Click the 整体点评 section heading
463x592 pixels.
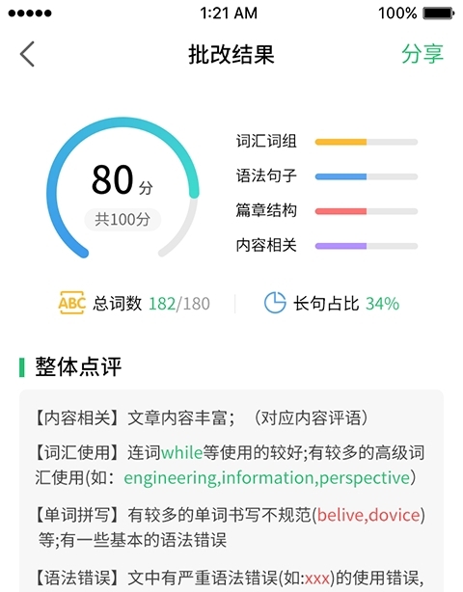click(78, 366)
